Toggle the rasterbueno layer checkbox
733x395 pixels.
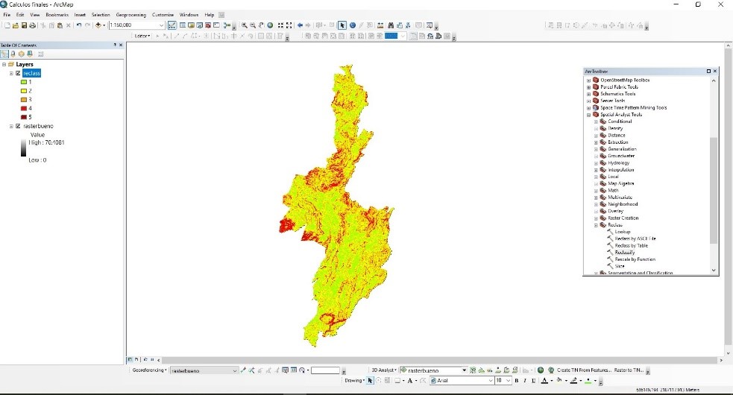(x=18, y=126)
